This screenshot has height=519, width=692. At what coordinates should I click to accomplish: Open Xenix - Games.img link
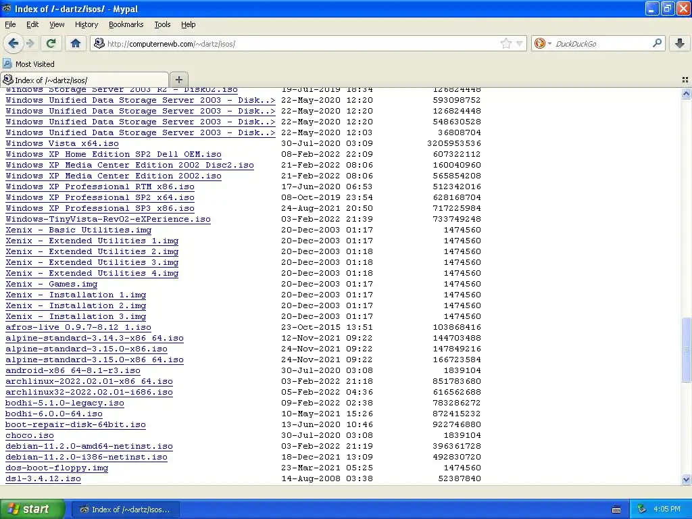pyautogui.click(x=51, y=285)
